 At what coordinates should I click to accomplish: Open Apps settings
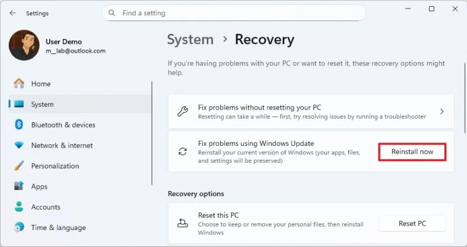80,187
